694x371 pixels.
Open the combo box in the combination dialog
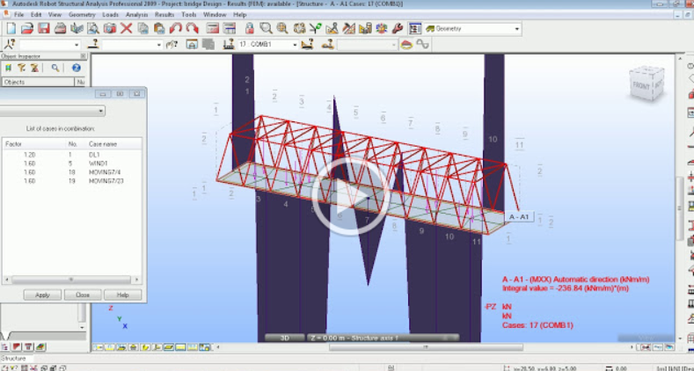click(x=100, y=111)
